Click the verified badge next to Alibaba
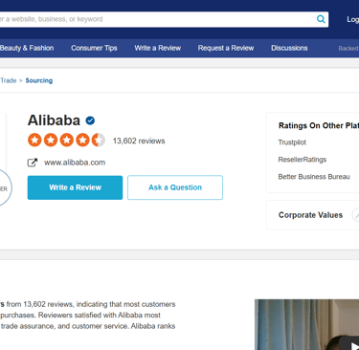This screenshot has height=350, width=359. [90, 120]
